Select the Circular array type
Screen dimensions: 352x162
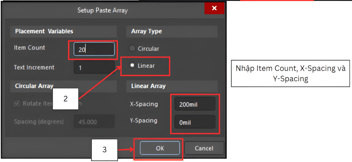click(132, 48)
